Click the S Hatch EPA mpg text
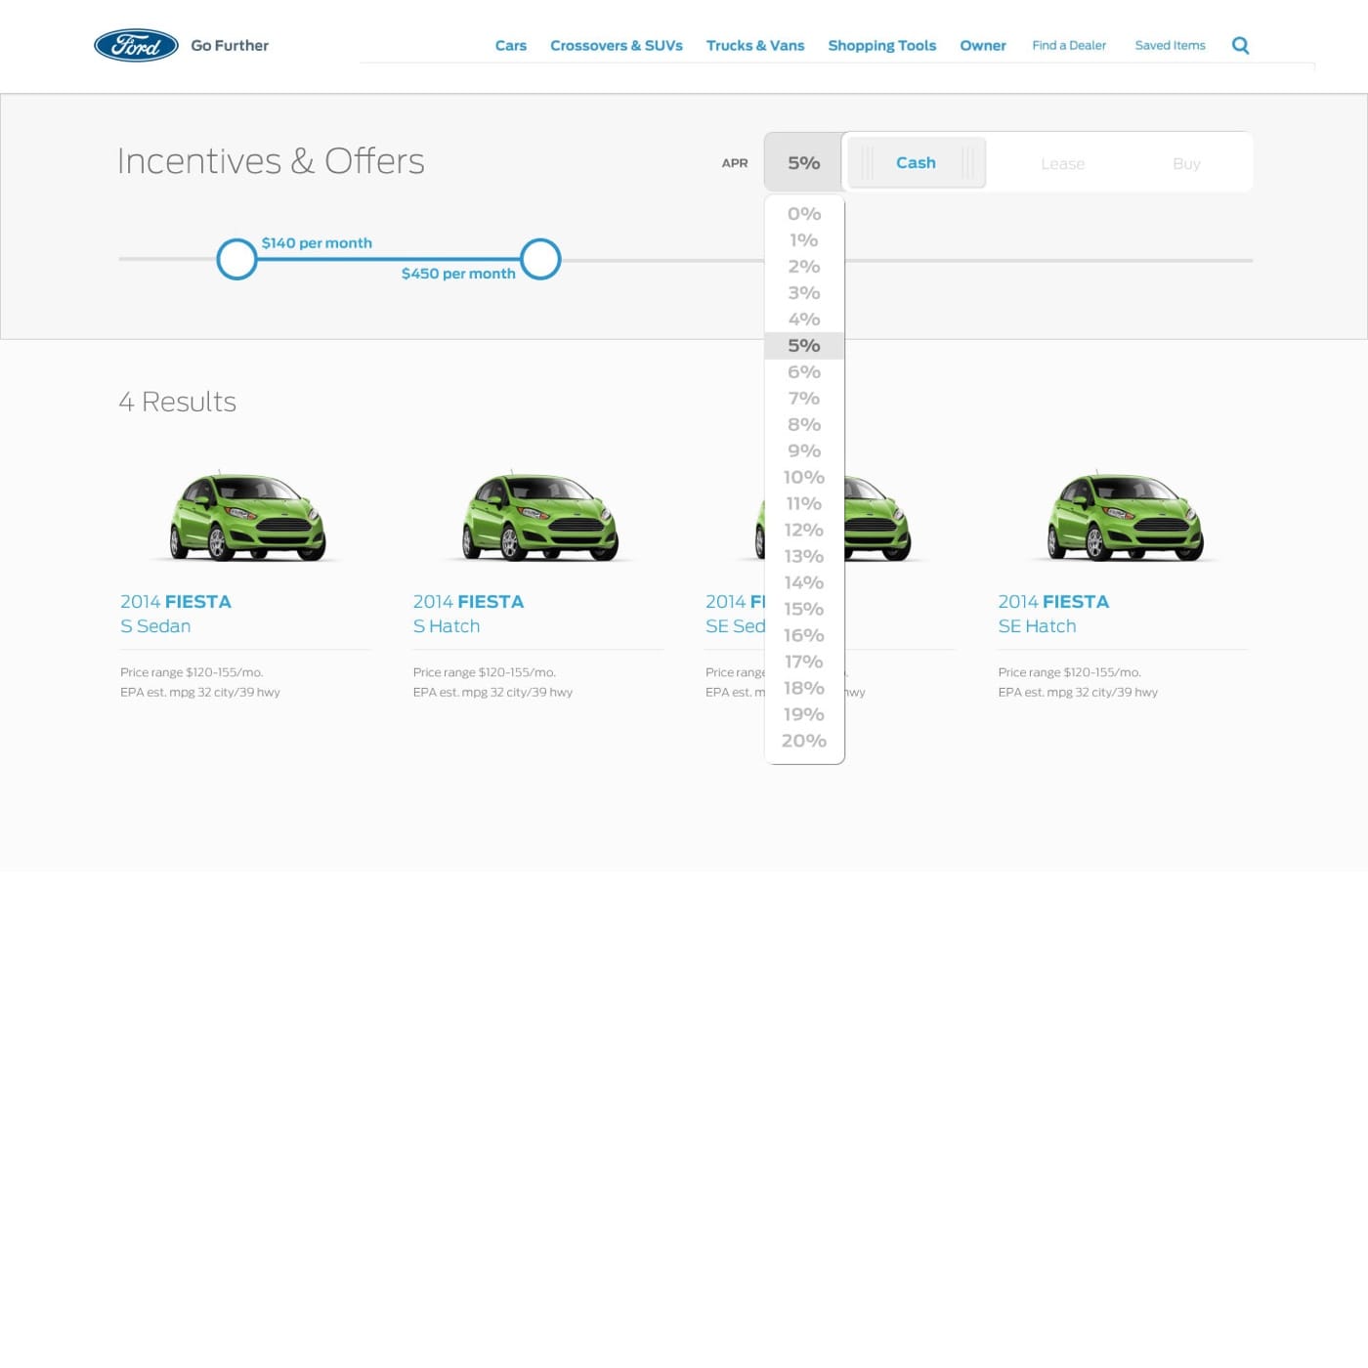 click(x=492, y=692)
